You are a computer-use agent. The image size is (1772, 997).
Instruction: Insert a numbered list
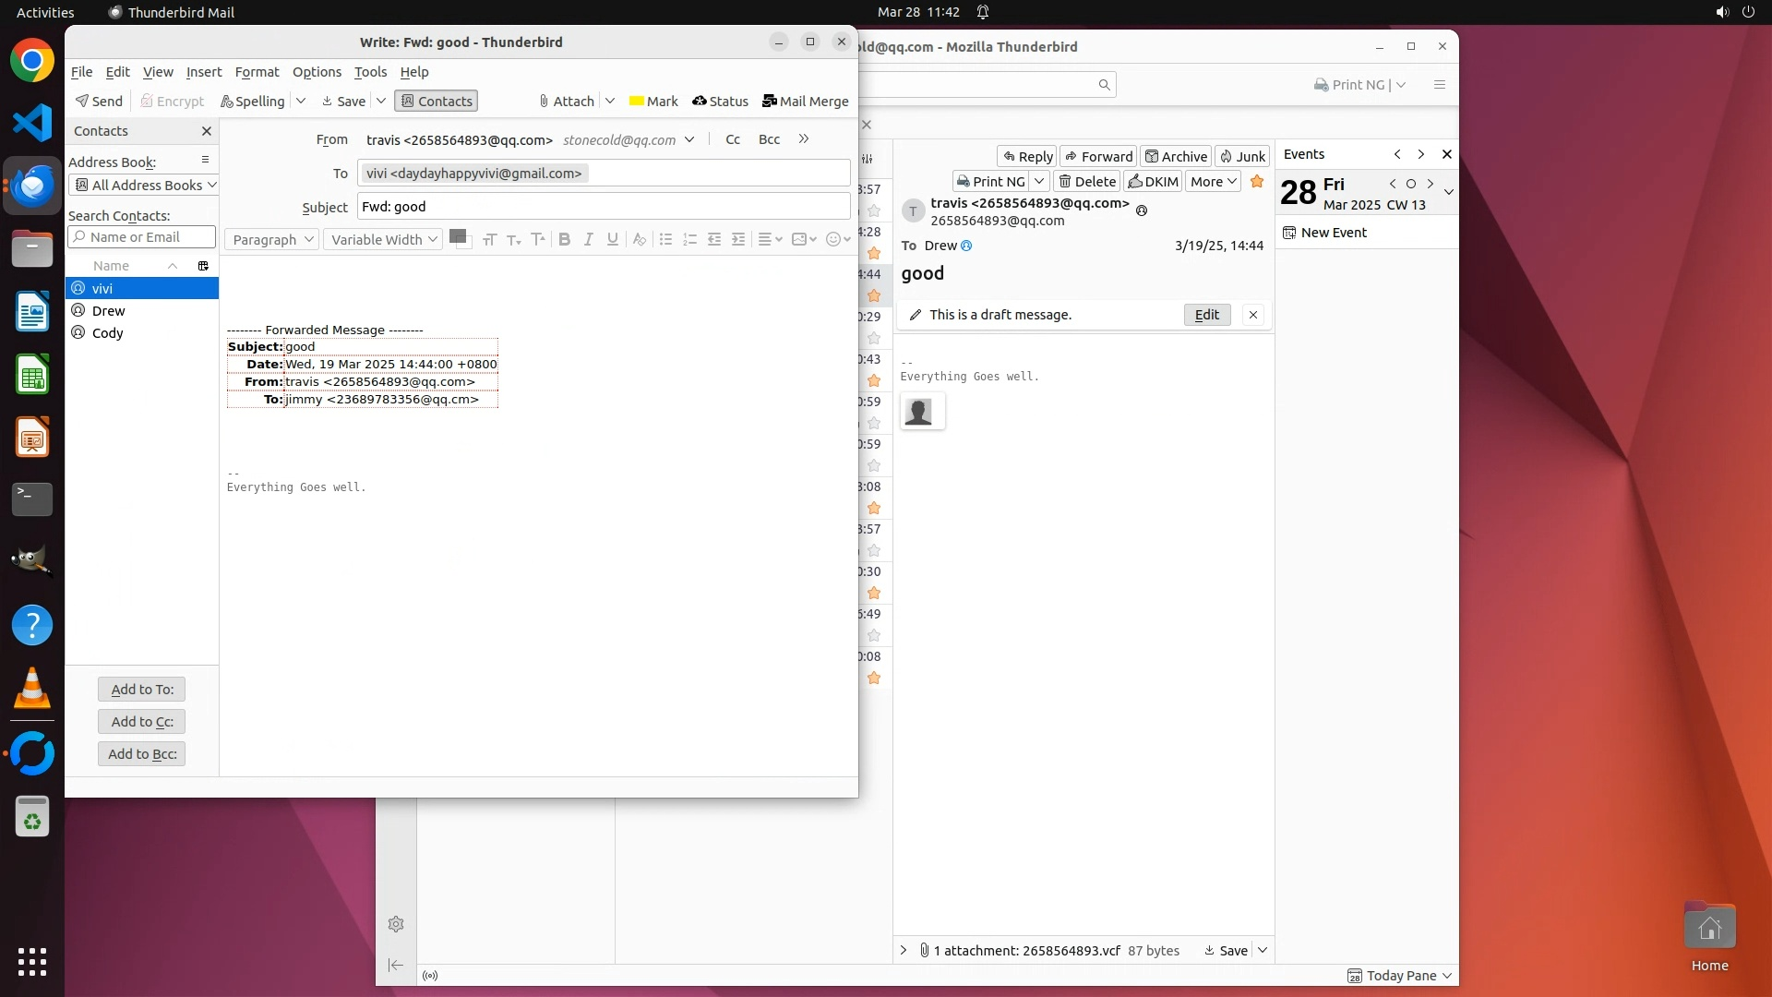tap(689, 240)
